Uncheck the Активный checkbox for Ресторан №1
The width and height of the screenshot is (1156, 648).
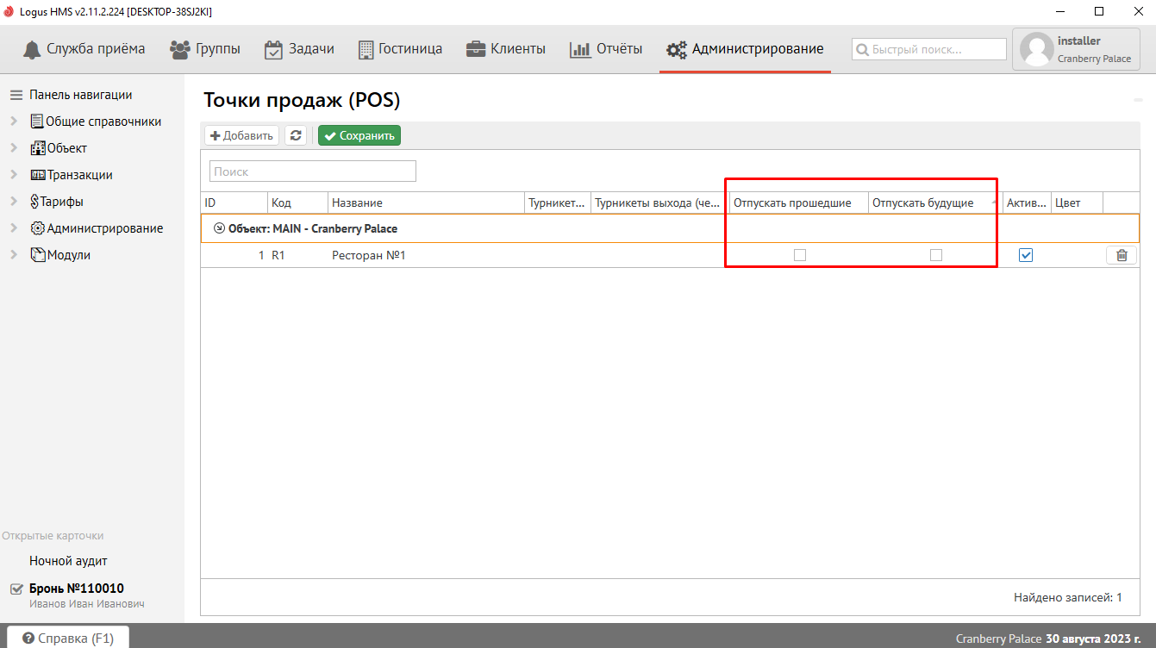[1026, 255]
